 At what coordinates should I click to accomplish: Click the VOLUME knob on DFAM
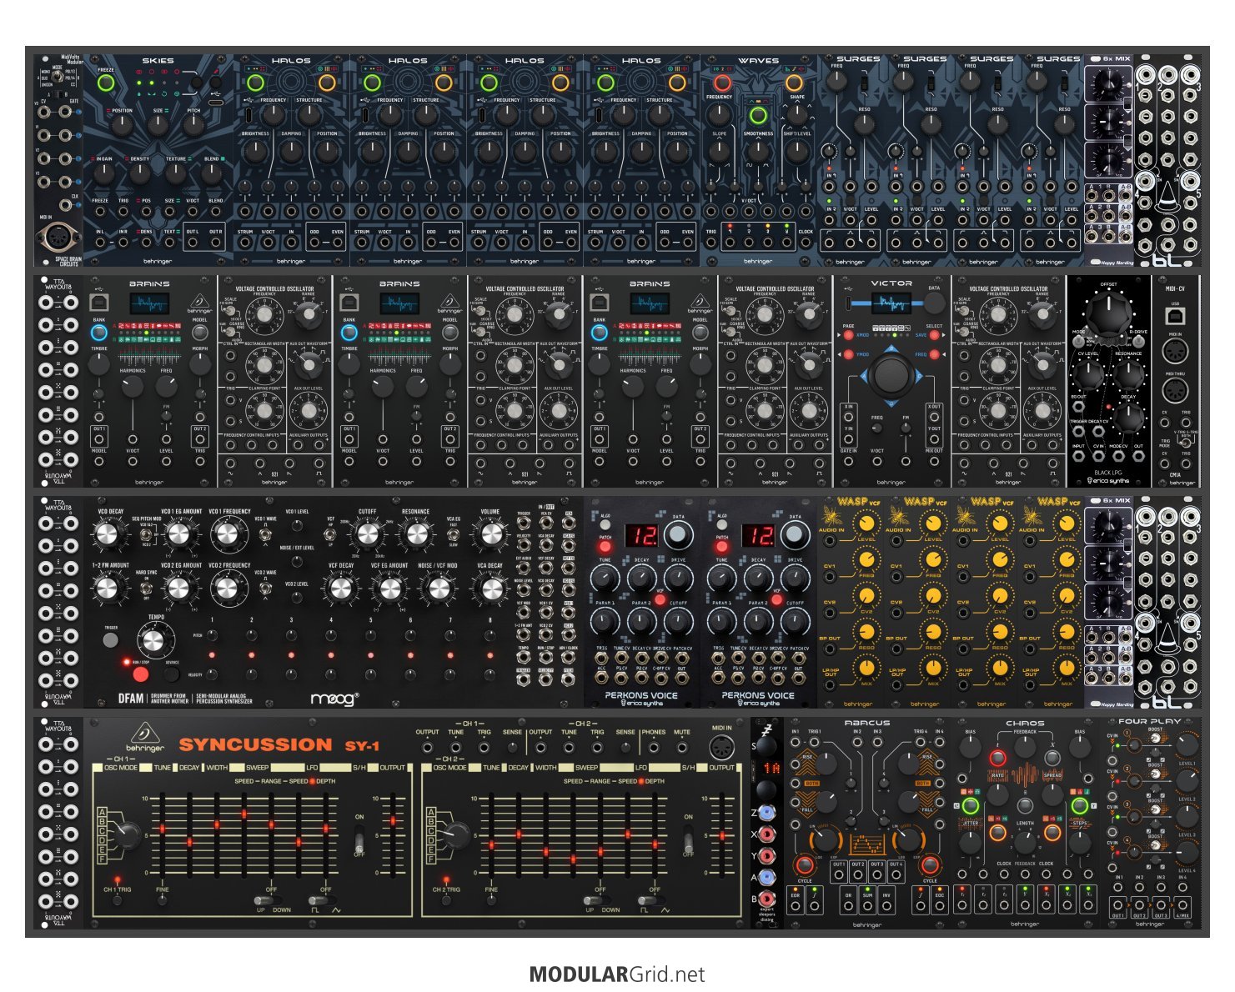point(490,534)
